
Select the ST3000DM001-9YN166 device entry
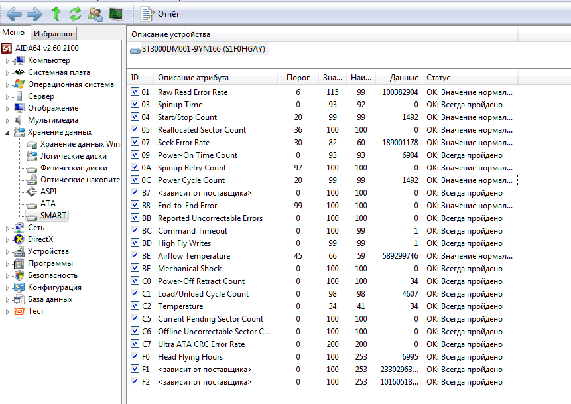(x=199, y=49)
